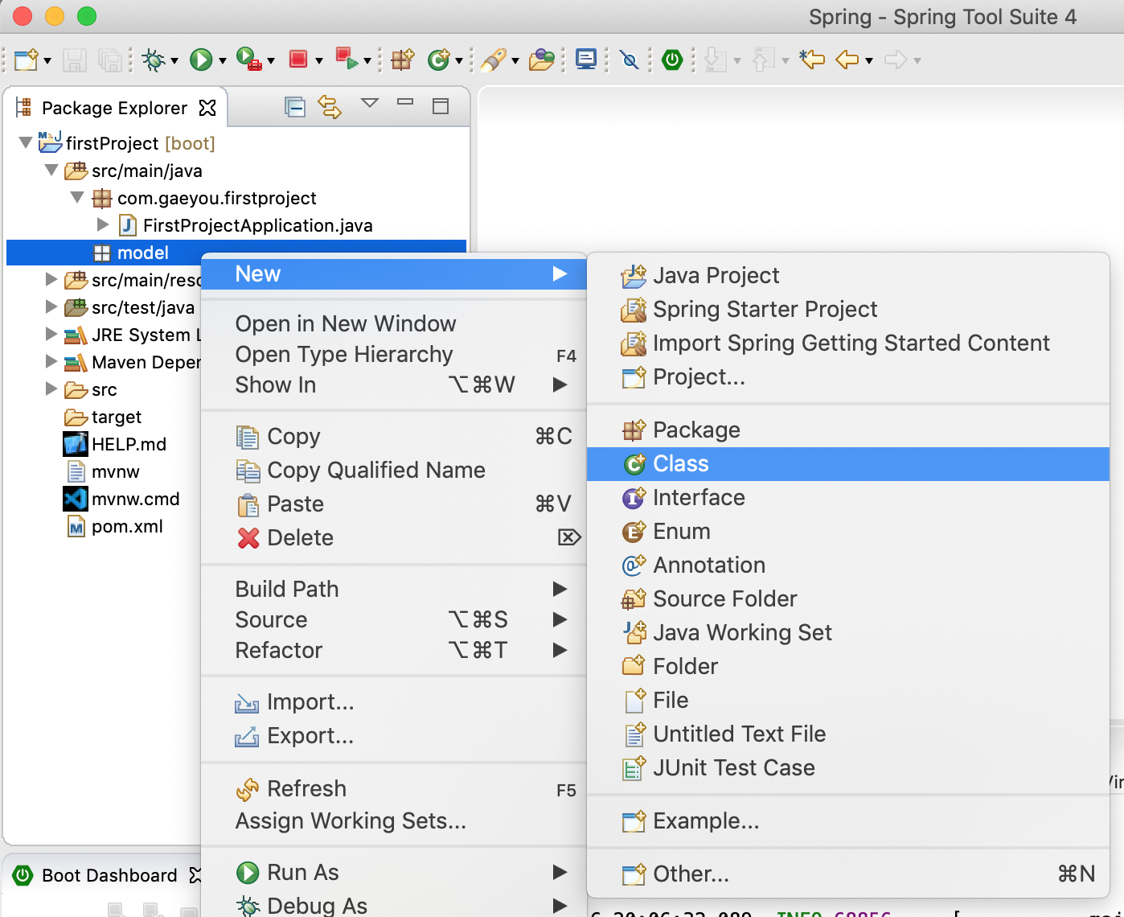The height and width of the screenshot is (917, 1124).
Task: Click the Debug bug icon in toolbar
Action: coord(153,60)
